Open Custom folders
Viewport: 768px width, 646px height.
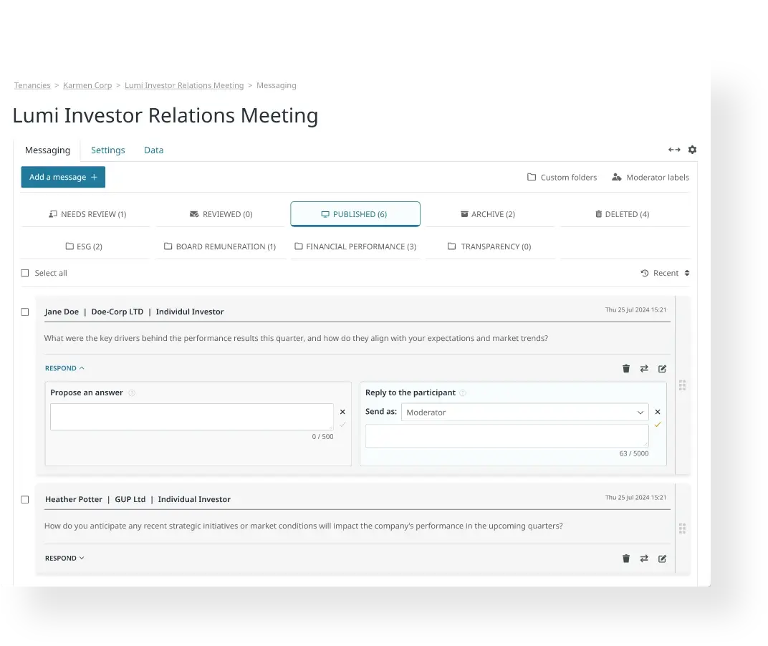[x=562, y=177]
